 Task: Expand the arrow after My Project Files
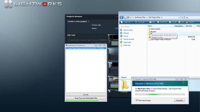(162, 17)
